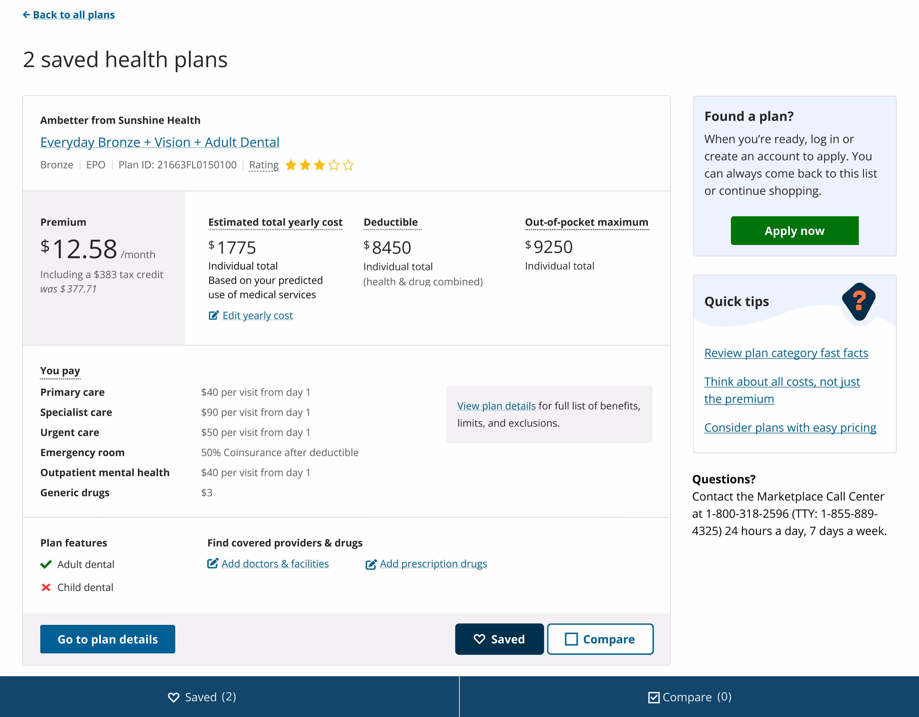Click the Generic drugs $3 value
919x717 pixels.
(x=207, y=493)
